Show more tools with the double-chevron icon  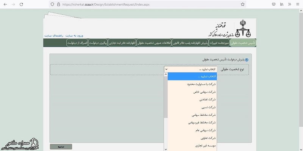pyautogui.click(x=289, y=4)
